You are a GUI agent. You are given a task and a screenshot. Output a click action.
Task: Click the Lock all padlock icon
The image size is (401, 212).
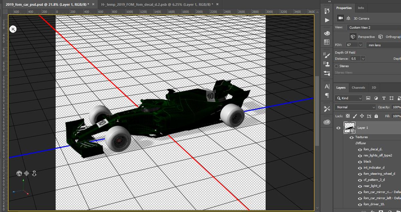(x=376, y=116)
